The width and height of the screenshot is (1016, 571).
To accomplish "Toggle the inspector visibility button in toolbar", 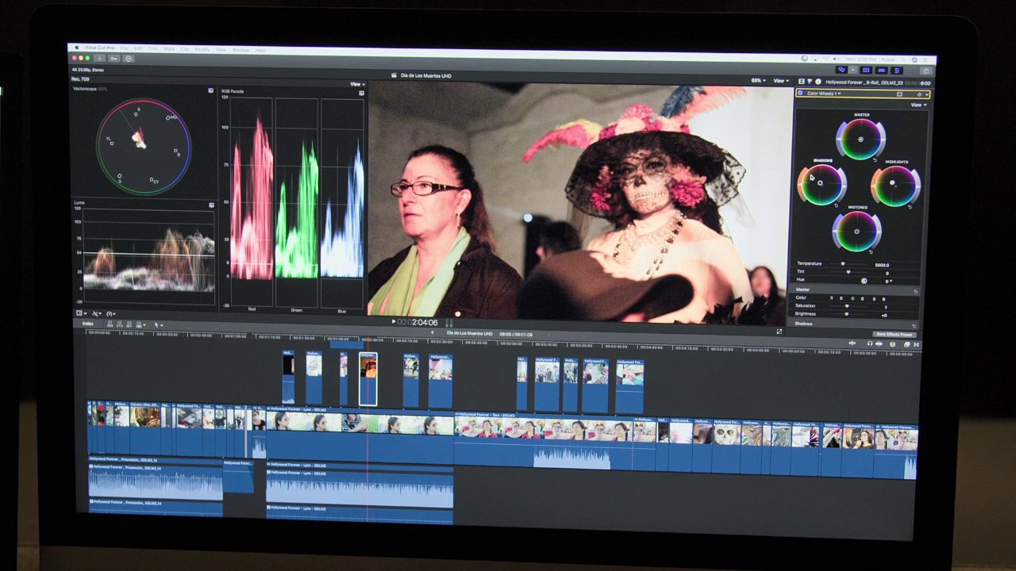I will coord(897,71).
